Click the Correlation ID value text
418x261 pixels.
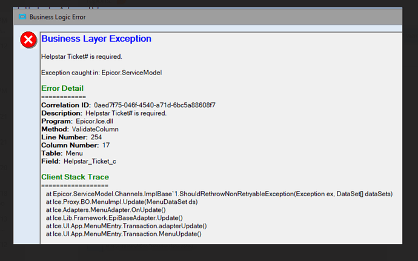pos(154,105)
